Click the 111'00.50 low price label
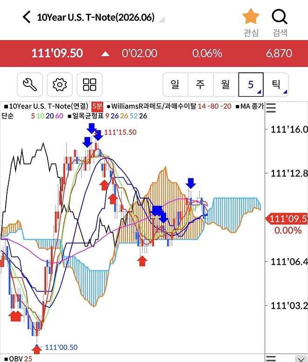 tap(62, 347)
